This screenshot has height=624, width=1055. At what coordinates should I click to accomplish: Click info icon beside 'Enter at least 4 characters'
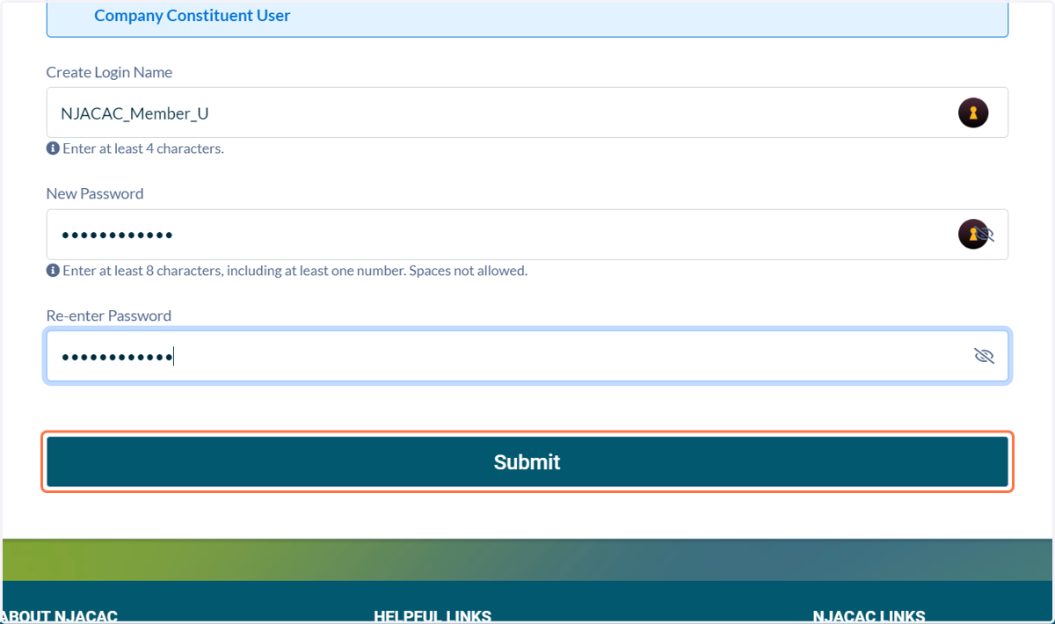pos(53,149)
